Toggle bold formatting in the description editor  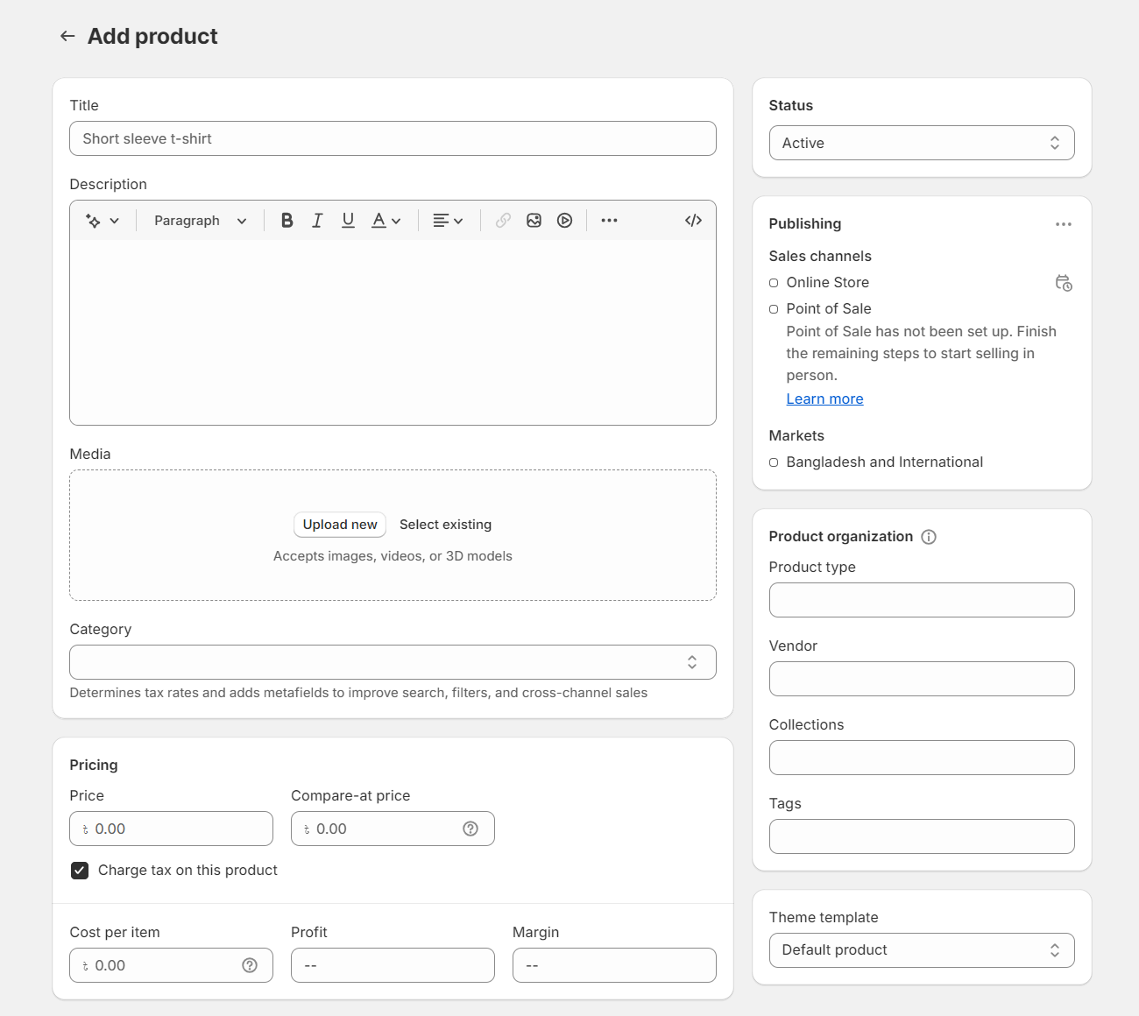(287, 220)
